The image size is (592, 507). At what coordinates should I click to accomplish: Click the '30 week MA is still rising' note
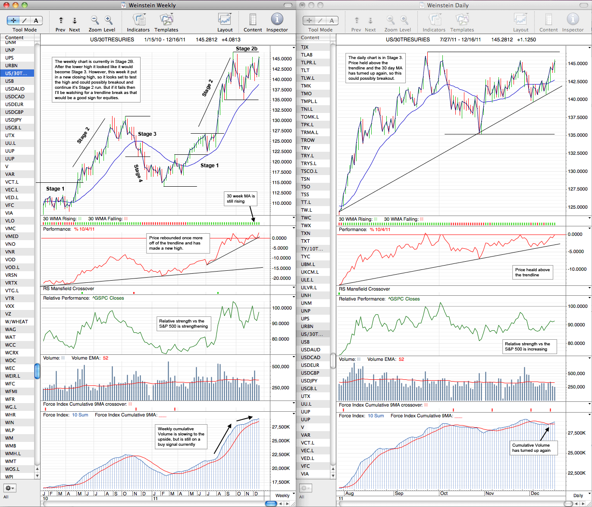point(241,199)
